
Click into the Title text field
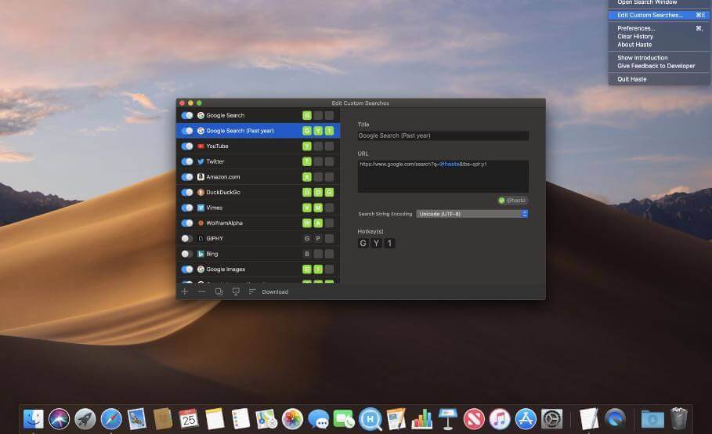point(443,136)
